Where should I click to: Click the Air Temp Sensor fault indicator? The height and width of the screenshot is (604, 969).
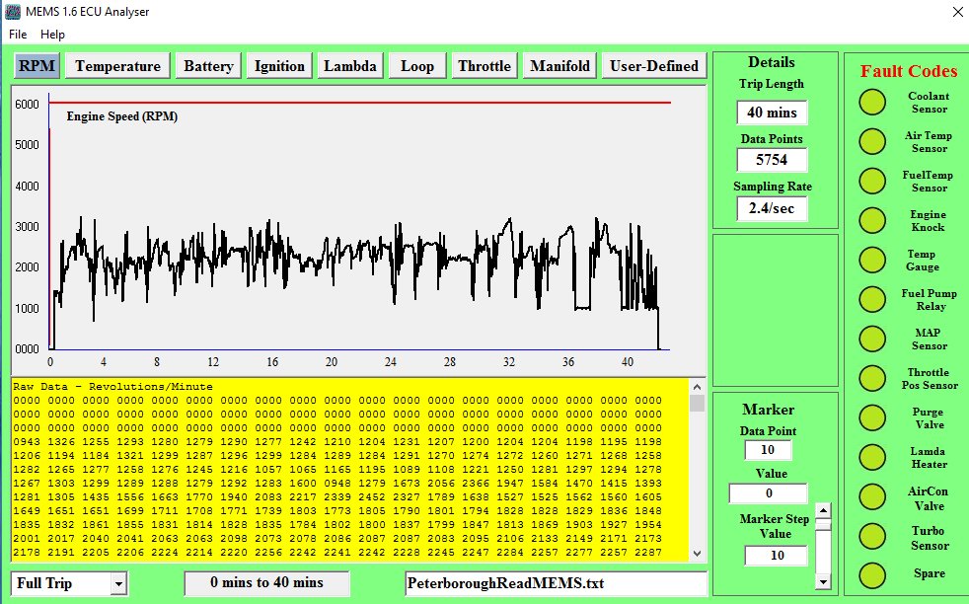coord(872,141)
